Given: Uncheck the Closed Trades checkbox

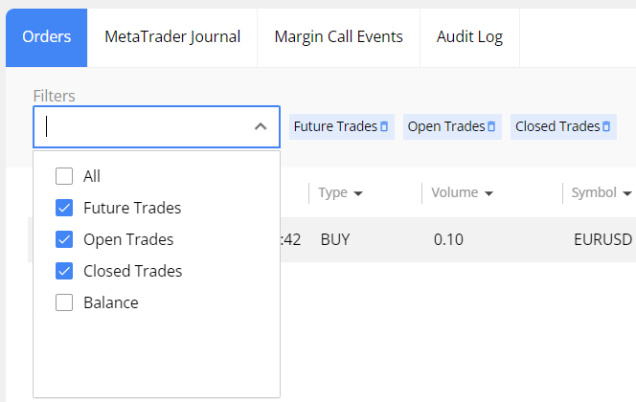Looking at the screenshot, I should coord(65,271).
